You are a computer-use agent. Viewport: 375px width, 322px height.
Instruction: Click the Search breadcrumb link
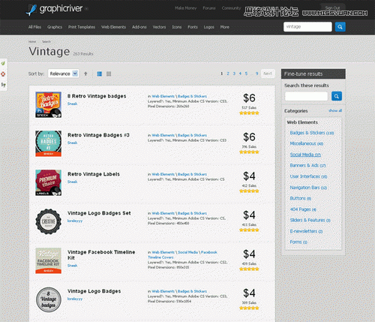[x=46, y=41]
